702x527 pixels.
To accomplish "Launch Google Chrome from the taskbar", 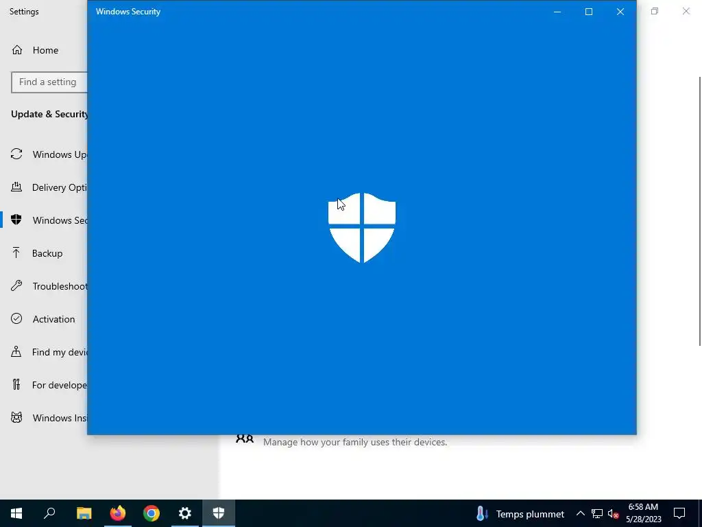I will (x=152, y=513).
